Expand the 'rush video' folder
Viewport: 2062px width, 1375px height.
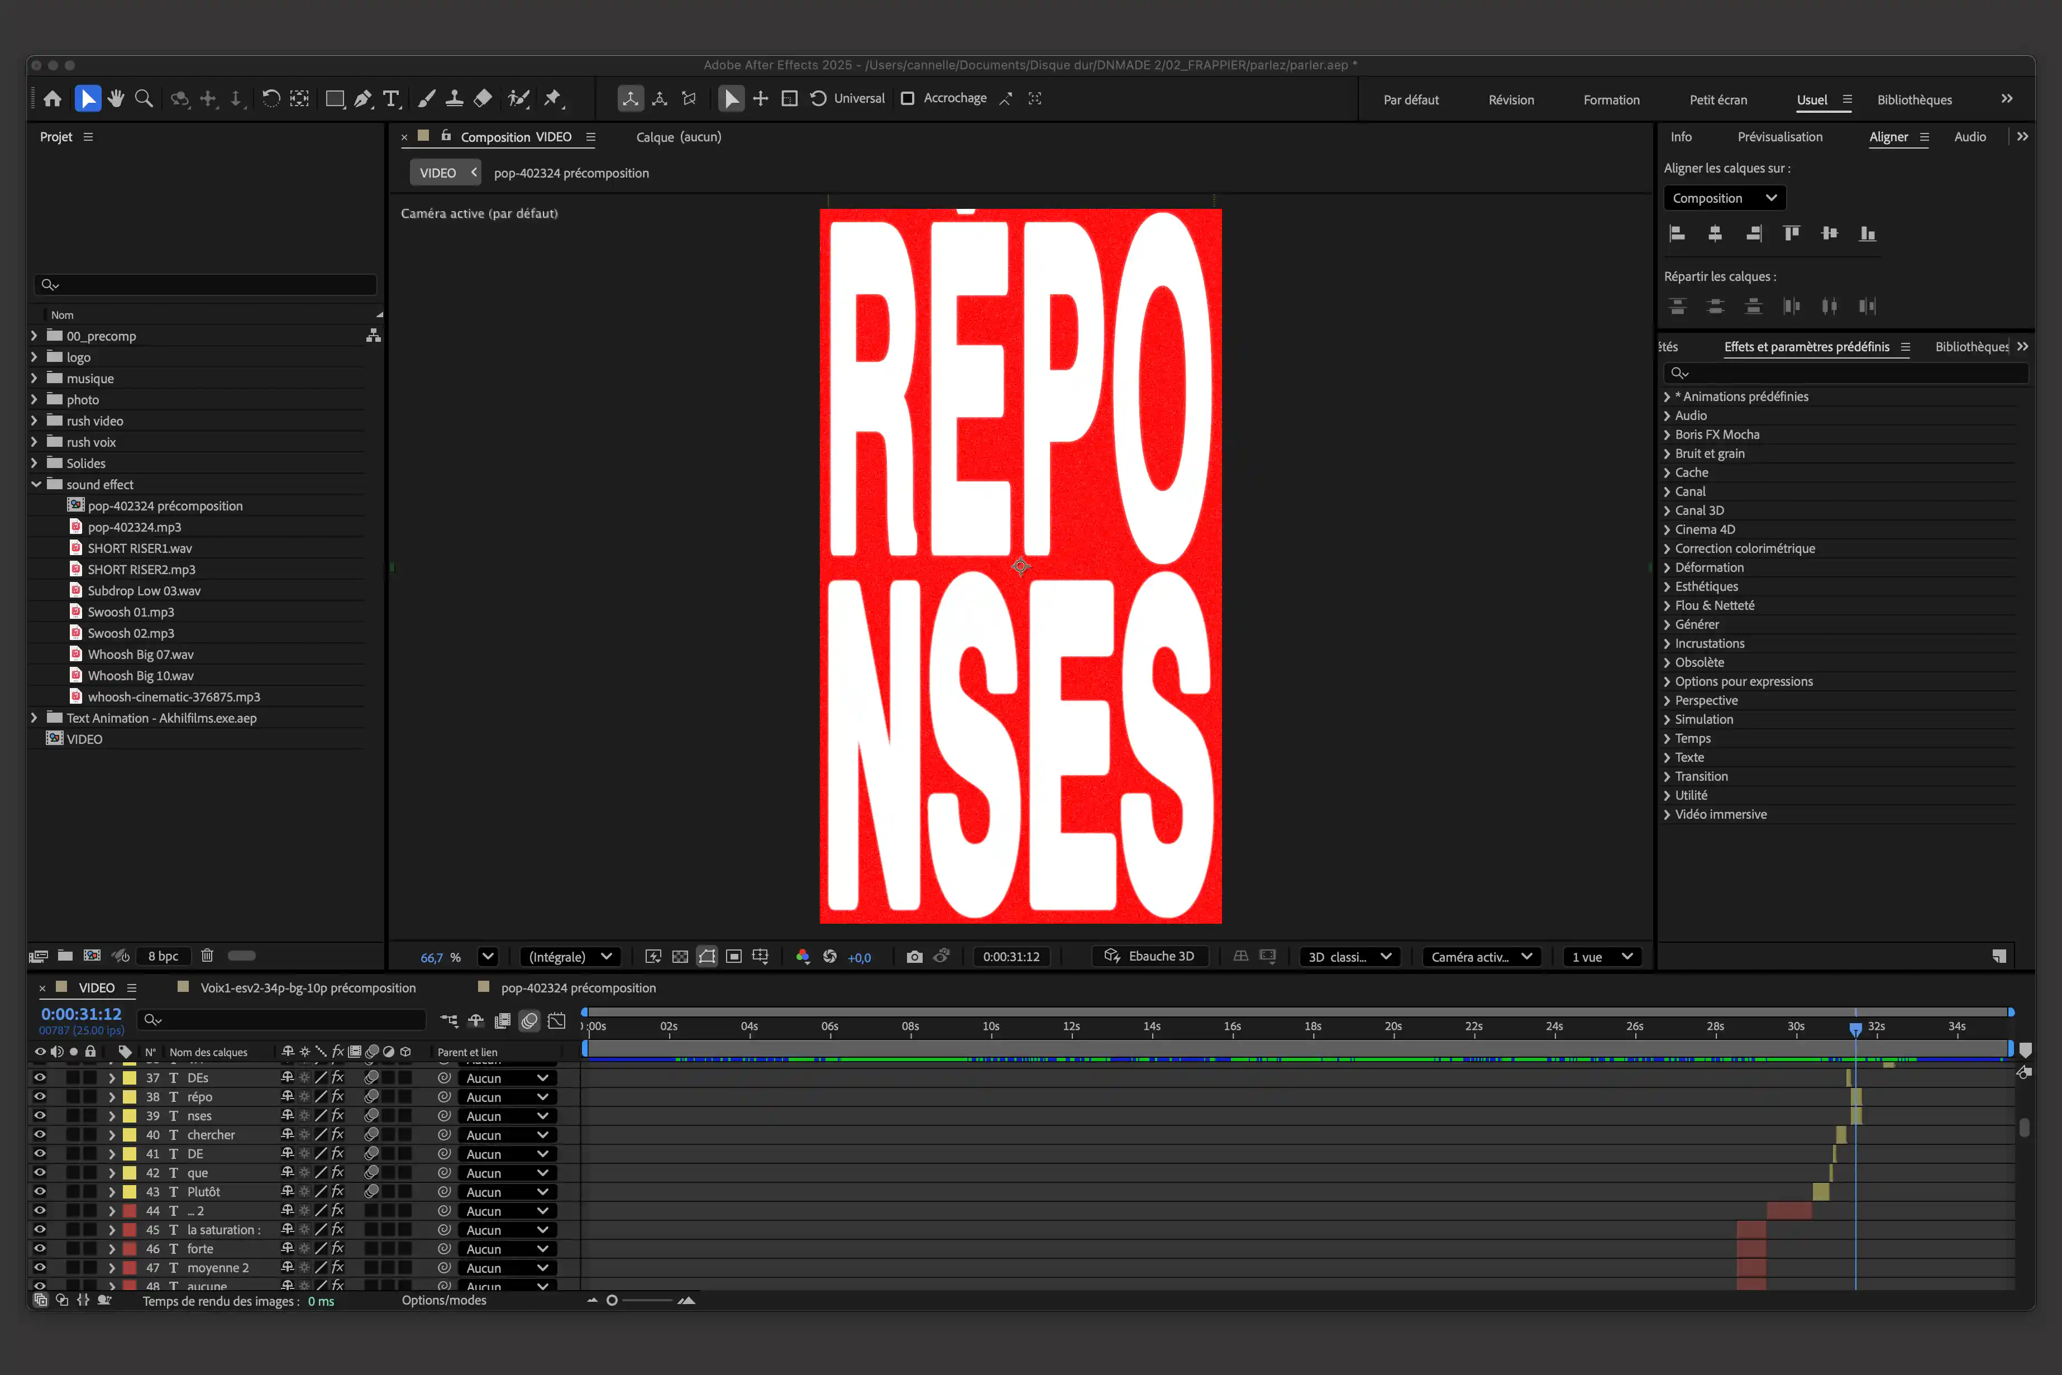click(x=35, y=421)
